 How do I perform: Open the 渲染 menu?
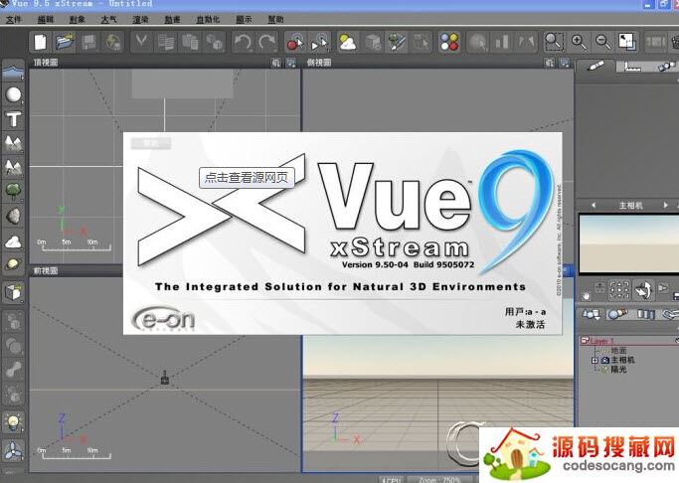(x=140, y=19)
